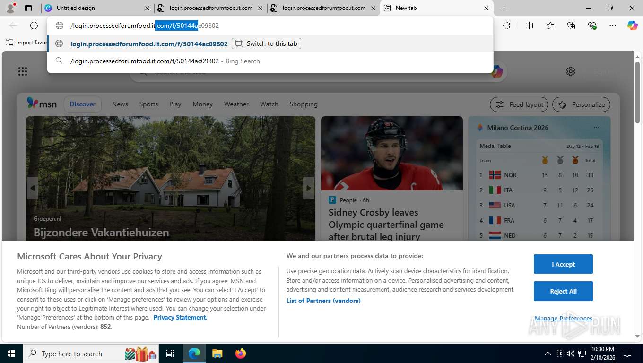Open the Settings and more ellipsis
643x363 pixels.
613,26
